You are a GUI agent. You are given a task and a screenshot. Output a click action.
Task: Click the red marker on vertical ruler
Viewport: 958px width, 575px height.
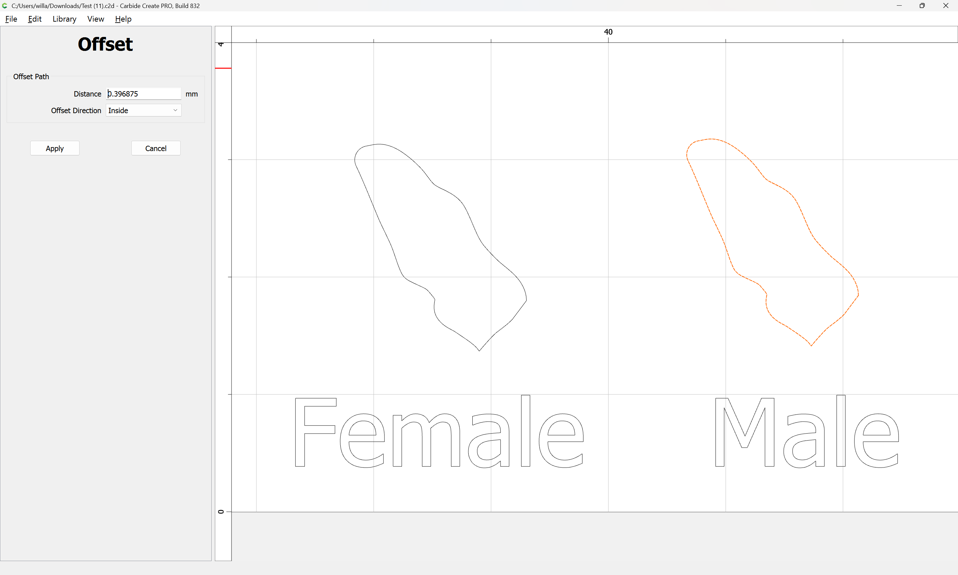(223, 68)
